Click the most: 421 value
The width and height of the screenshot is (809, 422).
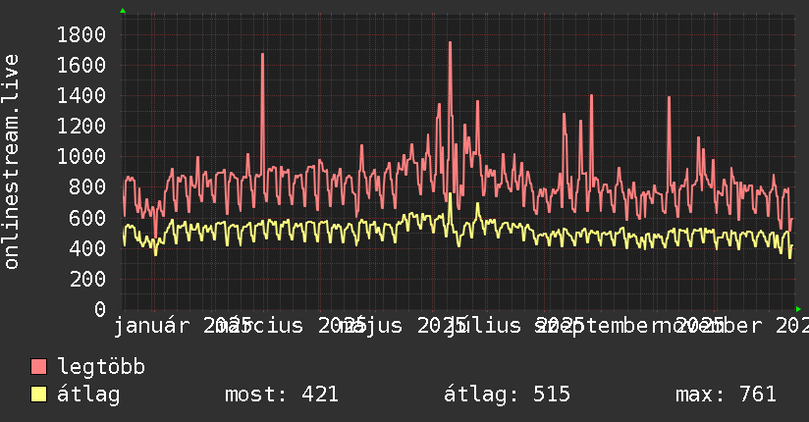282,395
